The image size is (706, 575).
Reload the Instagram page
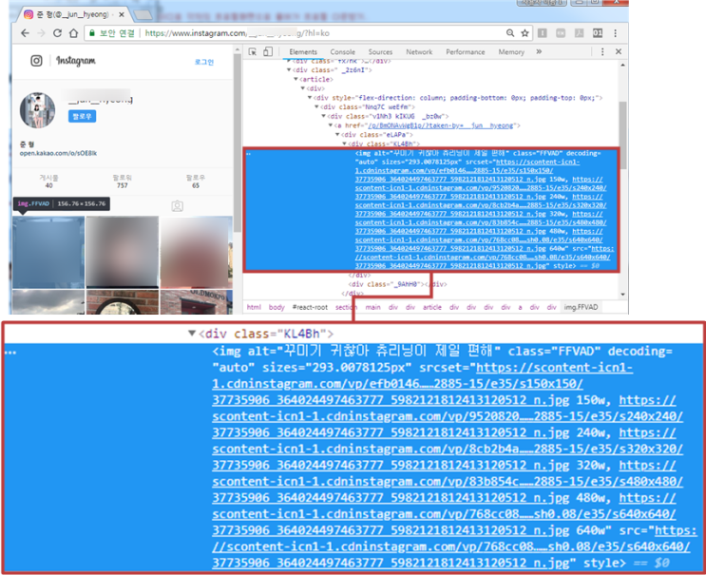57,33
